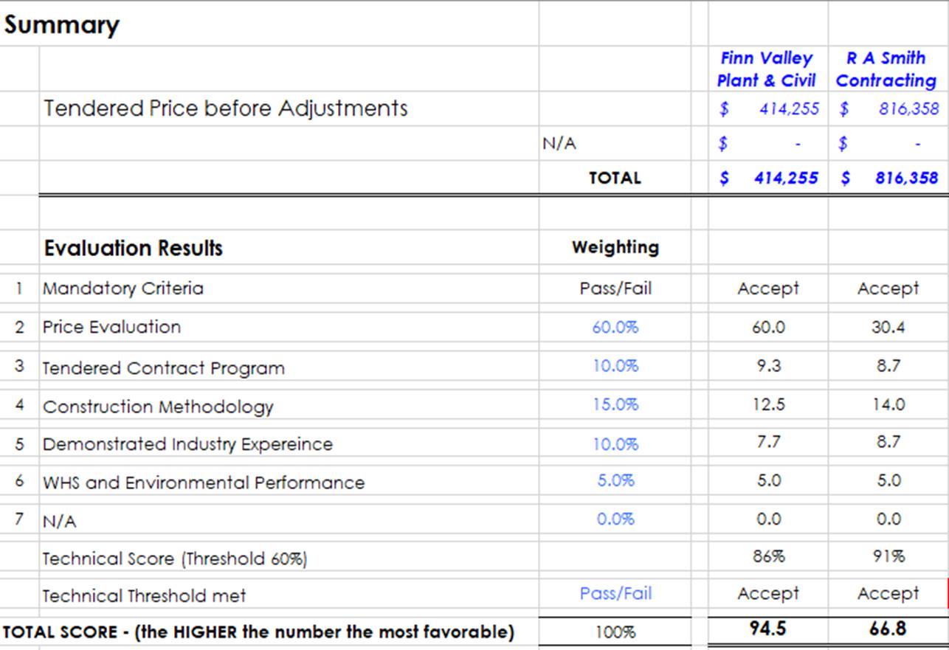
Task: Click the Finn Valley Plant & Civil header
Action: [x=767, y=69]
